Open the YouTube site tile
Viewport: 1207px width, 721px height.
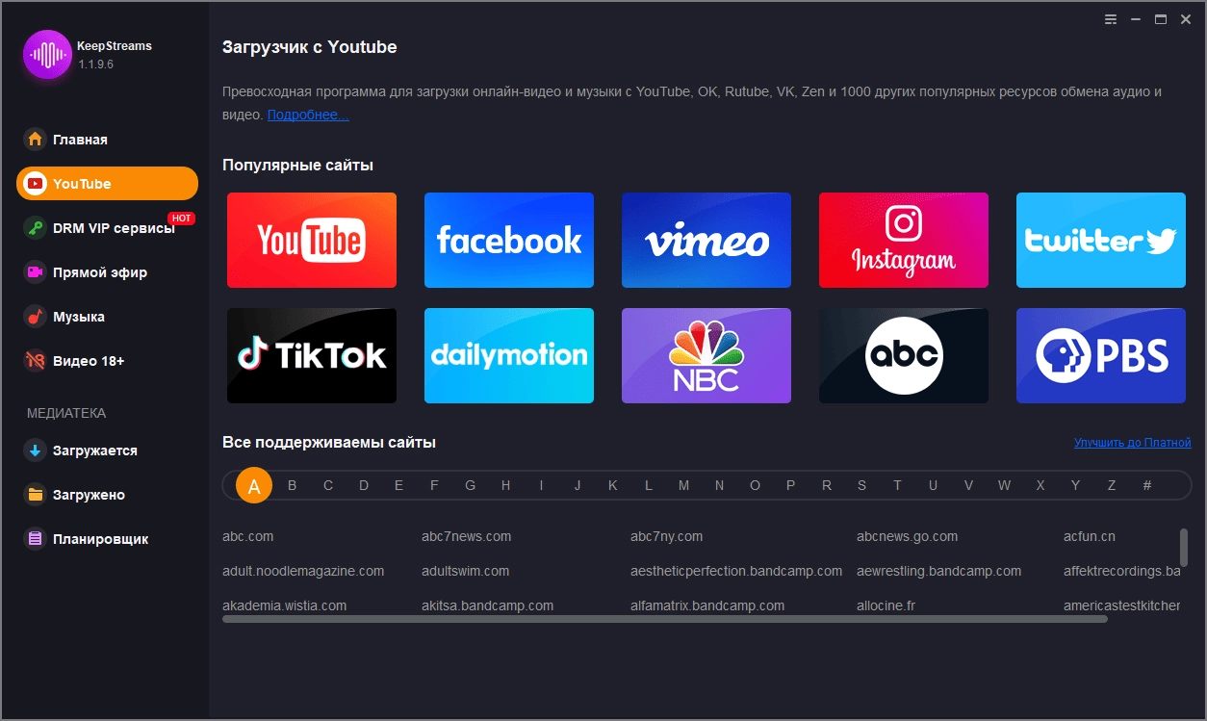point(312,241)
